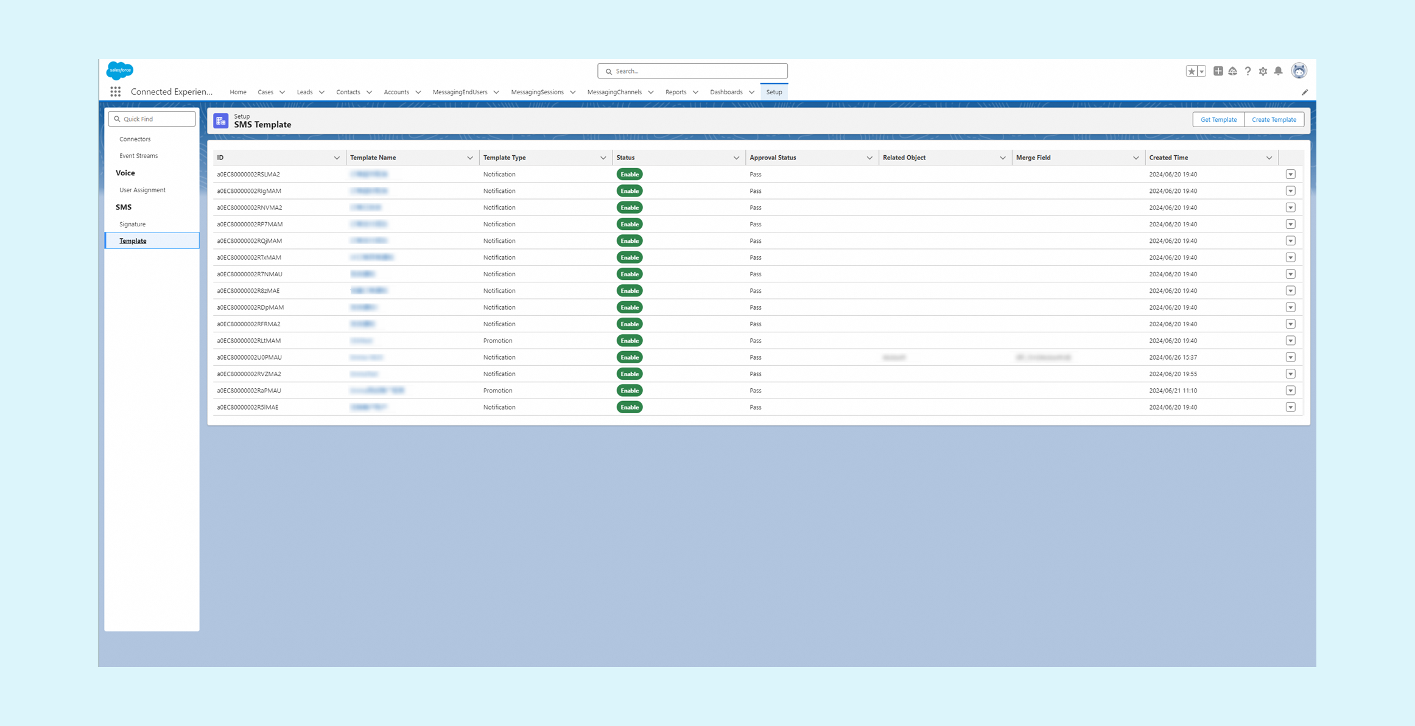Open Event Streams in the sidebar
Viewport: 1415px width, 726px height.
[x=139, y=156]
